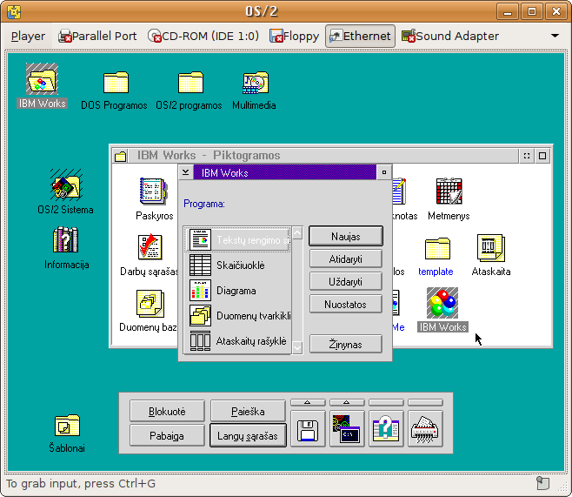Viewport: 572px width, 497px height.
Task: Click the Naujas button
Action: [x=346, y=236]
